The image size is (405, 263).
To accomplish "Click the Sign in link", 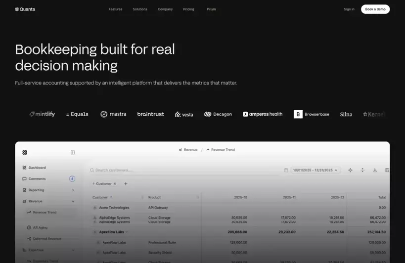I will click(x=349, y=9).
